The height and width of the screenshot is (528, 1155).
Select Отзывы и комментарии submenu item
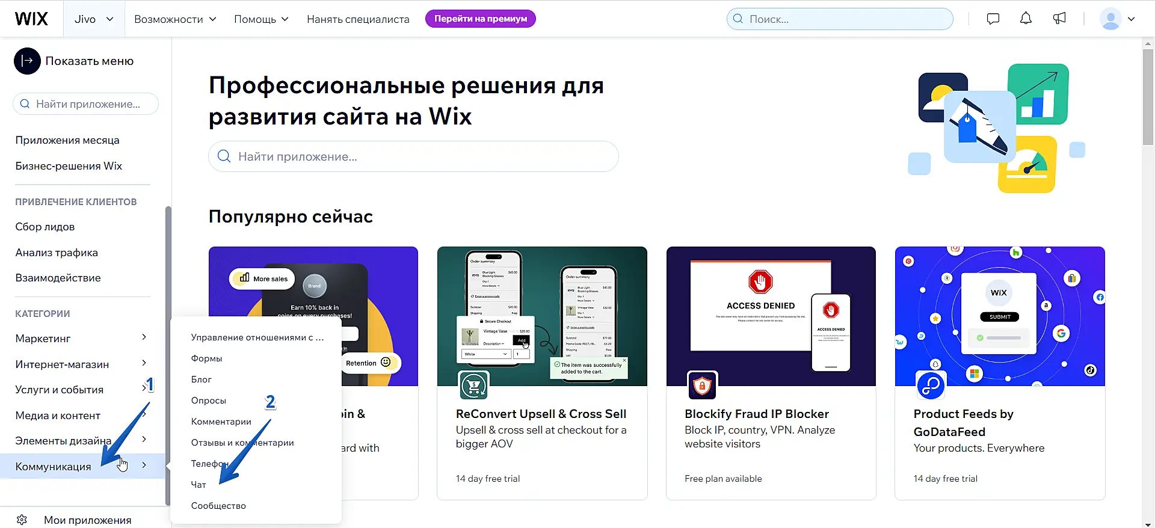click(242, 443)
